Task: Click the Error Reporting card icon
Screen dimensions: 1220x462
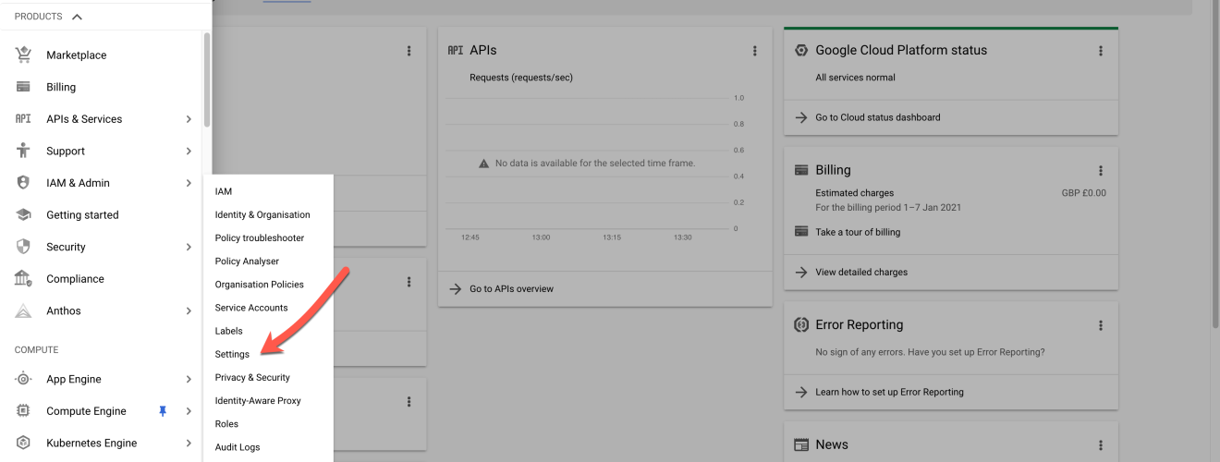Action: tap(801, 325)
